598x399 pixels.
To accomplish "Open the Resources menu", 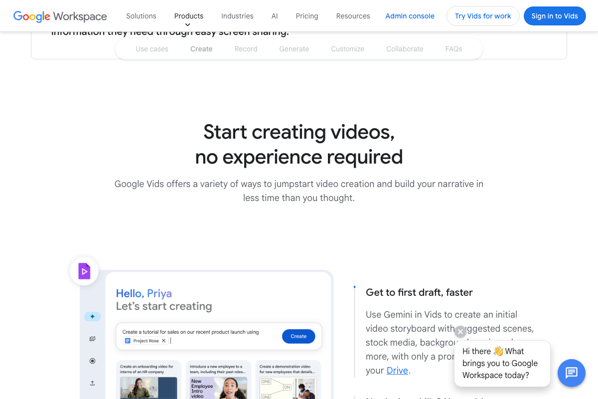I will (x=353, y=16).
